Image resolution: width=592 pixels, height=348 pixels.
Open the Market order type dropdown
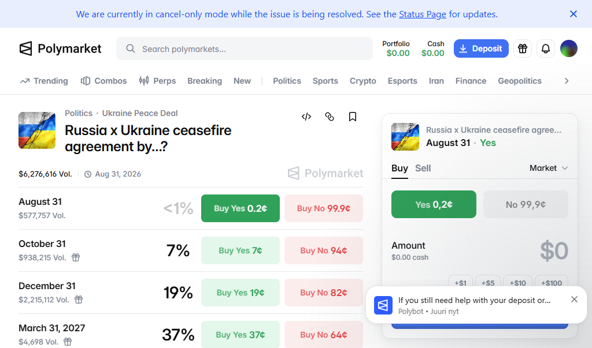[x=549, y=168]
